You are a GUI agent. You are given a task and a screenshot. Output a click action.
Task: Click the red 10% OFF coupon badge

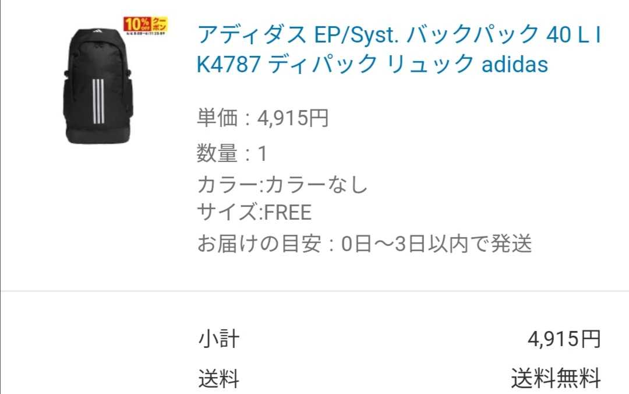[x=137, y=24]
